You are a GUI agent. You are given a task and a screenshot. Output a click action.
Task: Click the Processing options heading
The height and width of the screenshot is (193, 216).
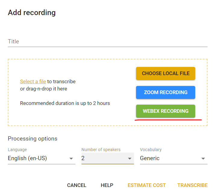[x=33, y=139]
